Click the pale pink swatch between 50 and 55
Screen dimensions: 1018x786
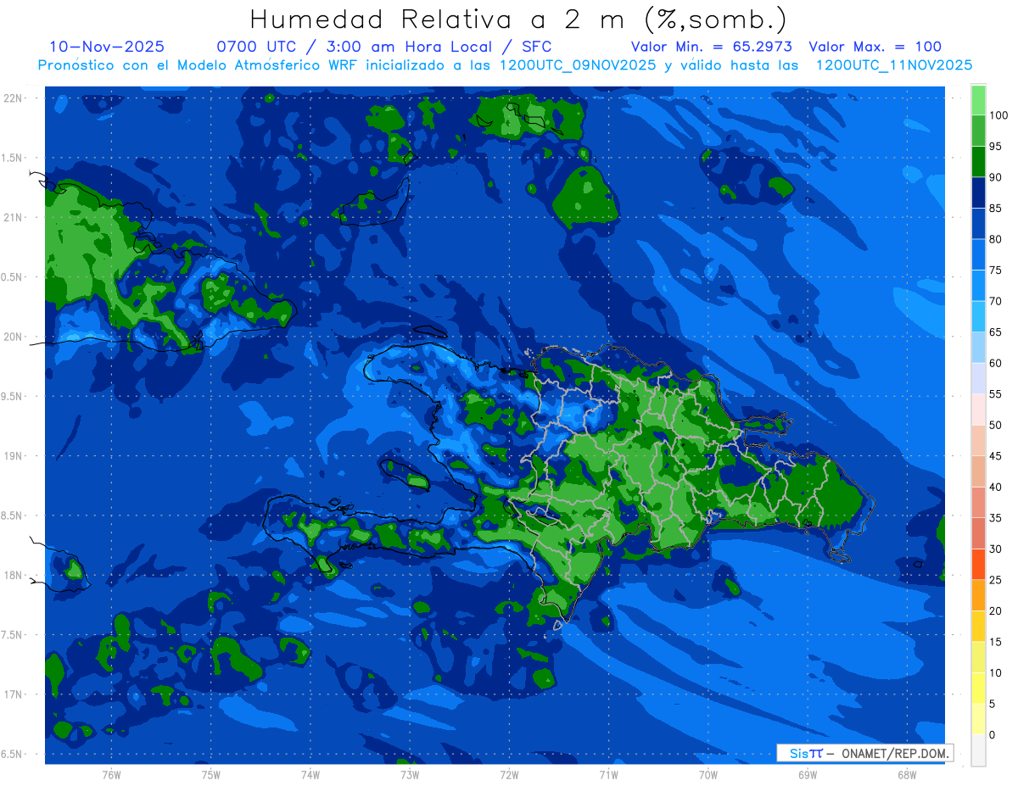(x=978, y=410)
